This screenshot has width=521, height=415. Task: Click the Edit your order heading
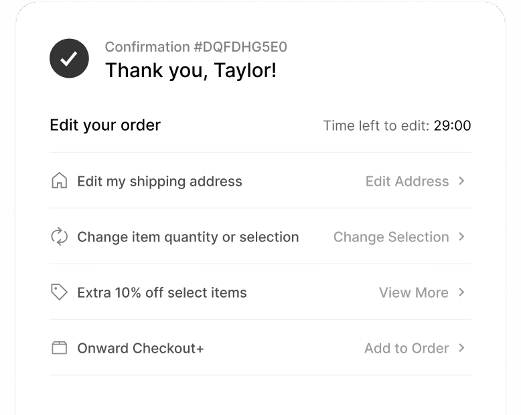pyautogui.click(x=105, y=125)
